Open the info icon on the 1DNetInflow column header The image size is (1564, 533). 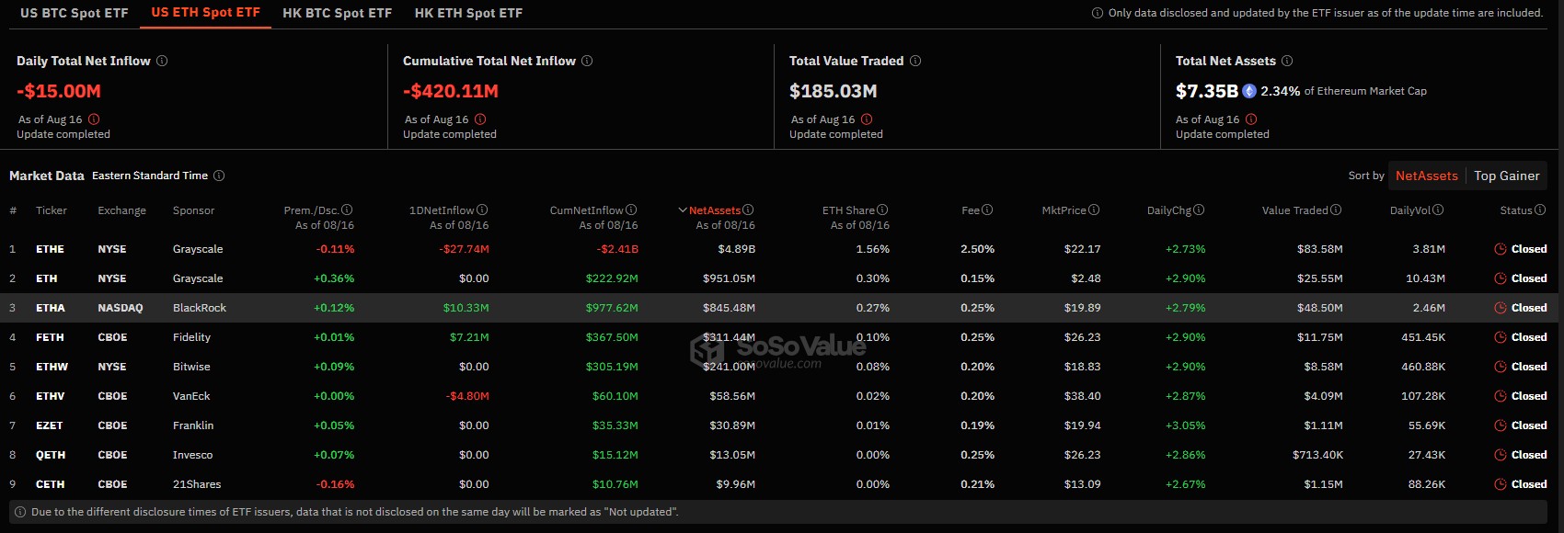coord(482,210)
